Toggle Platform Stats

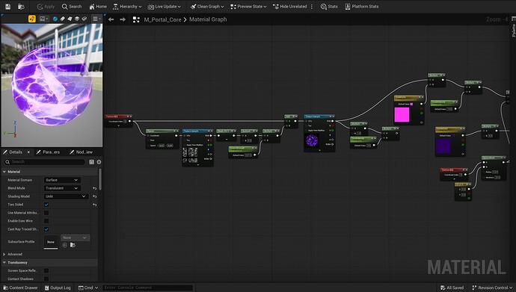[x=362, y=6]
